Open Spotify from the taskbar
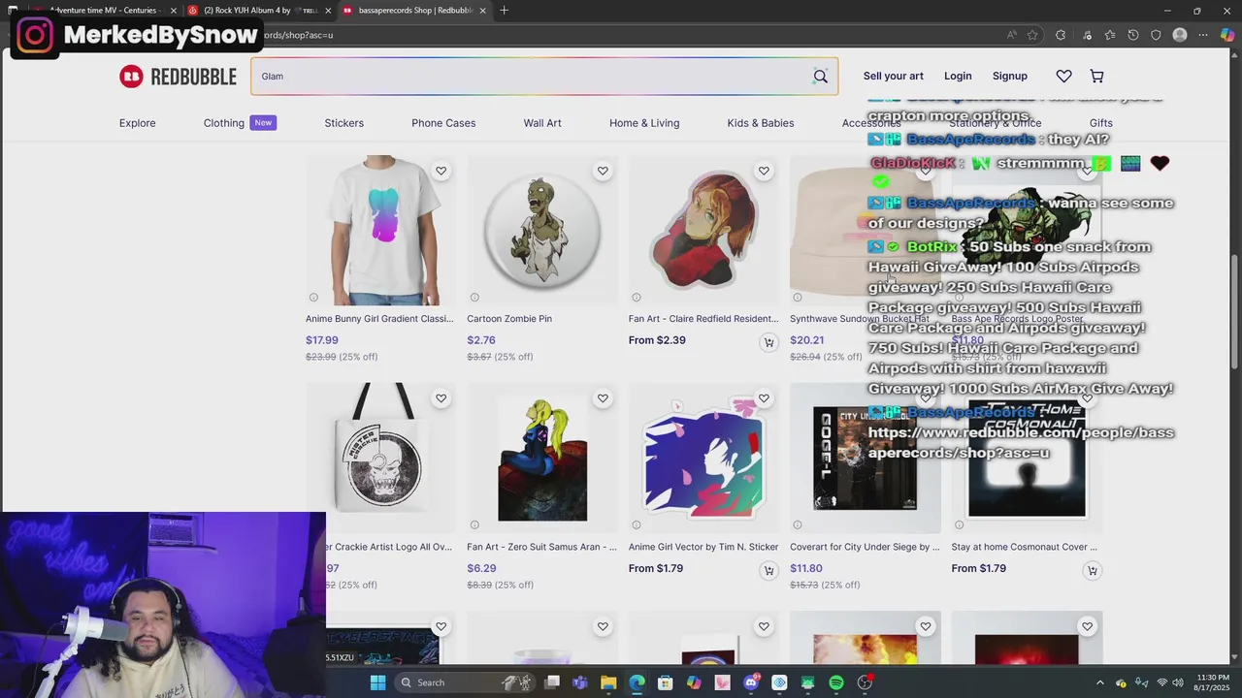Screen dimensions: 1242x698 pyautogui.click(x=836, y=682)
